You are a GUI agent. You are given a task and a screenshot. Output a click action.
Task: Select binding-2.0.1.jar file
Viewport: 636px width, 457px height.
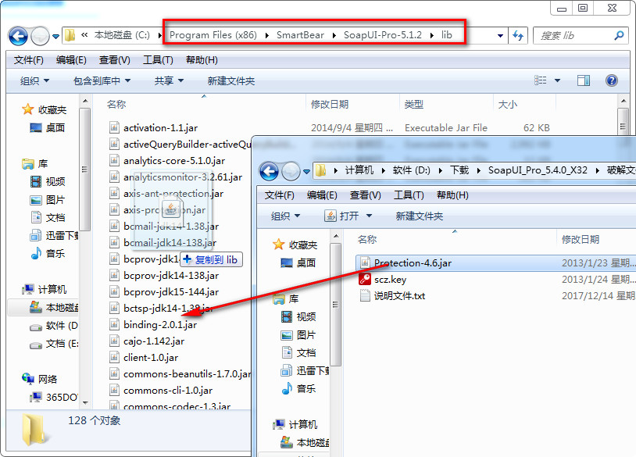coord(160,324)
